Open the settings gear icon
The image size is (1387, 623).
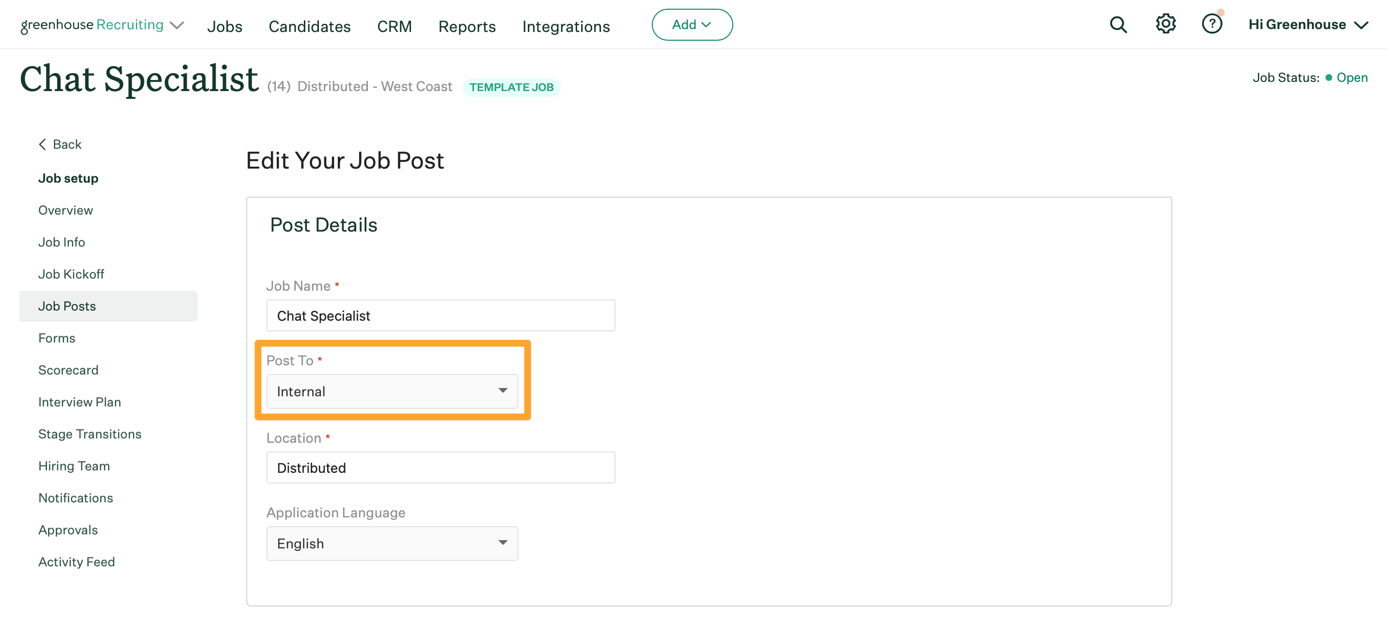[1165, 24]
